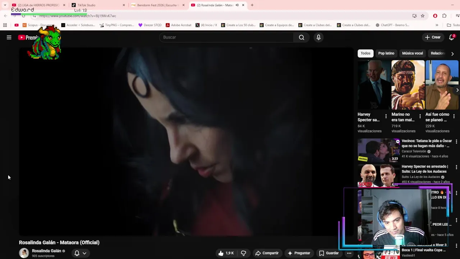Reload the page with refresh button

pyautogui.click(x=23, y=16)
